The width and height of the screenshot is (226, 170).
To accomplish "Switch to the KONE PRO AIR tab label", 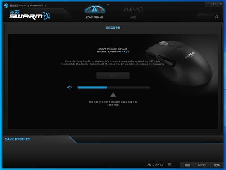I will click(x=95, y=18).
